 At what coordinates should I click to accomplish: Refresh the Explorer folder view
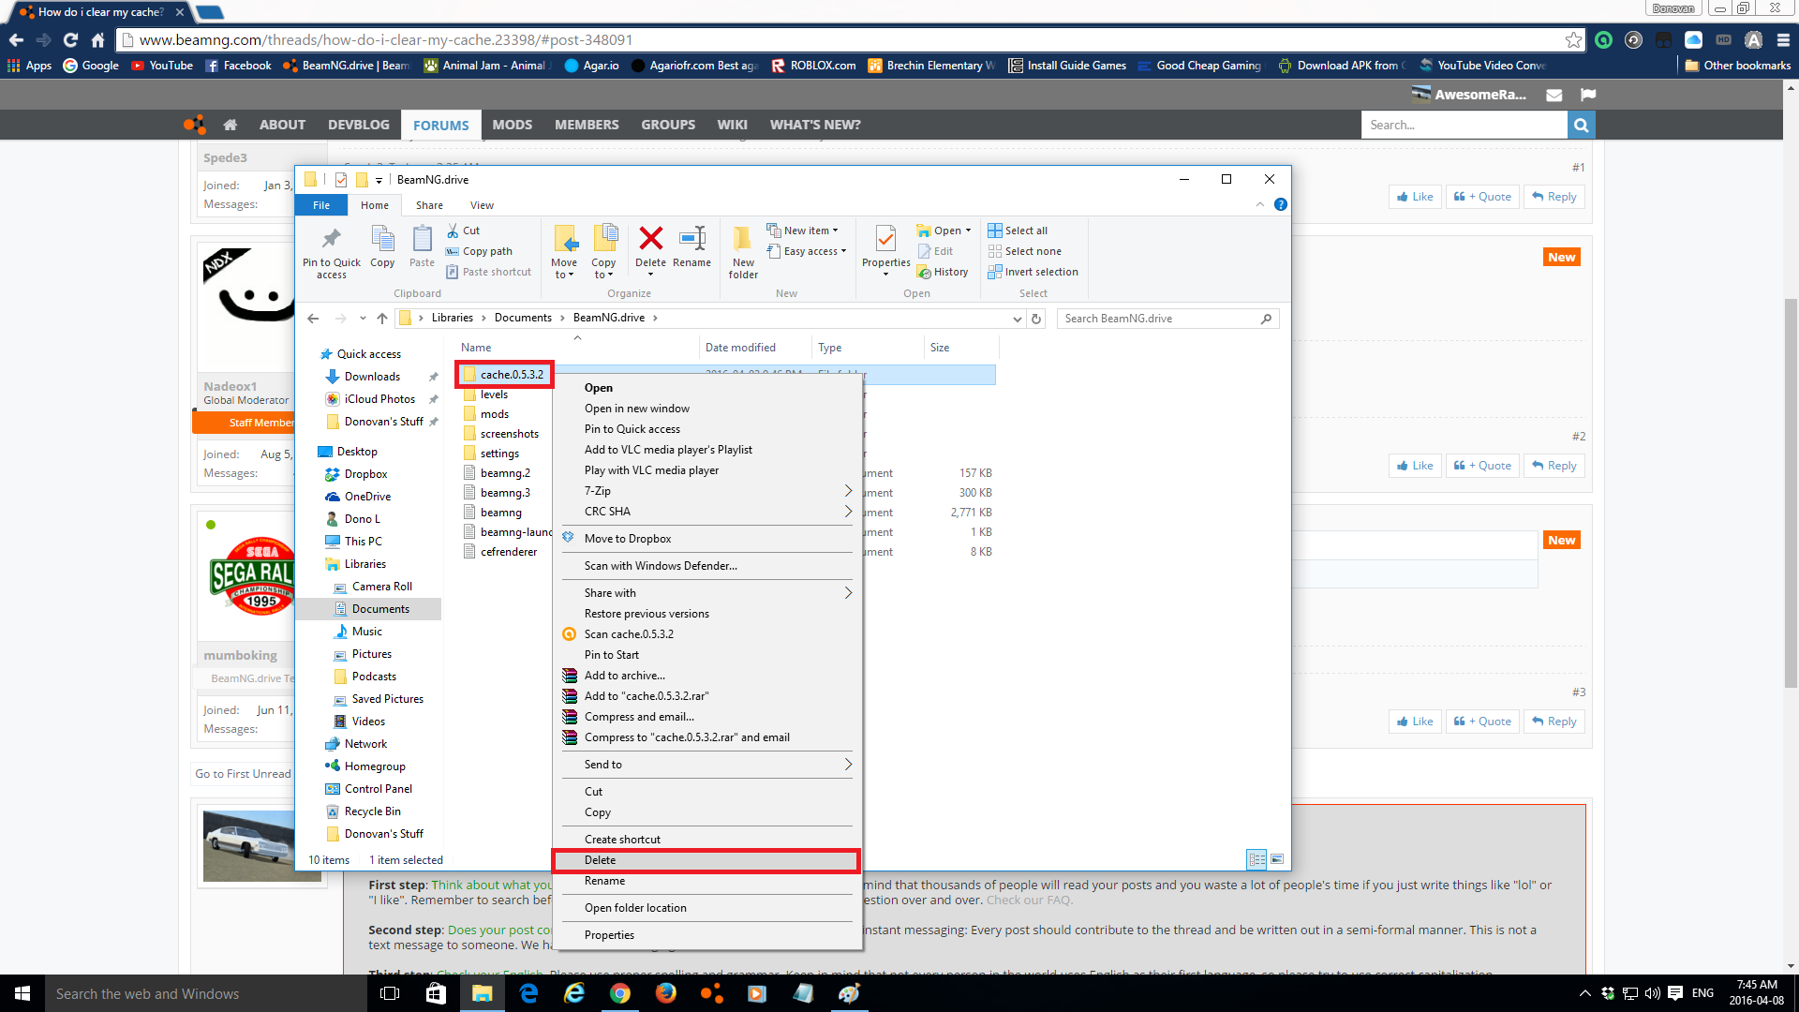(1036, 319)
